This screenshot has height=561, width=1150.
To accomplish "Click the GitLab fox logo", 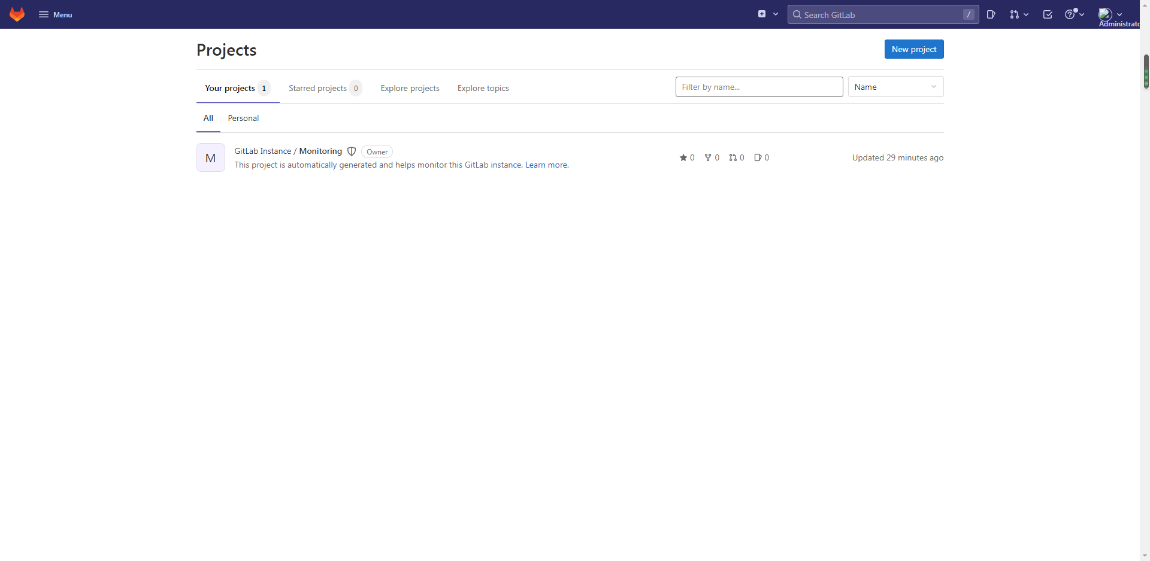I will click(17, 14).
